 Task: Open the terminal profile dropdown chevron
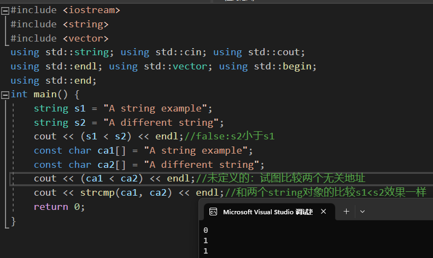362,212
